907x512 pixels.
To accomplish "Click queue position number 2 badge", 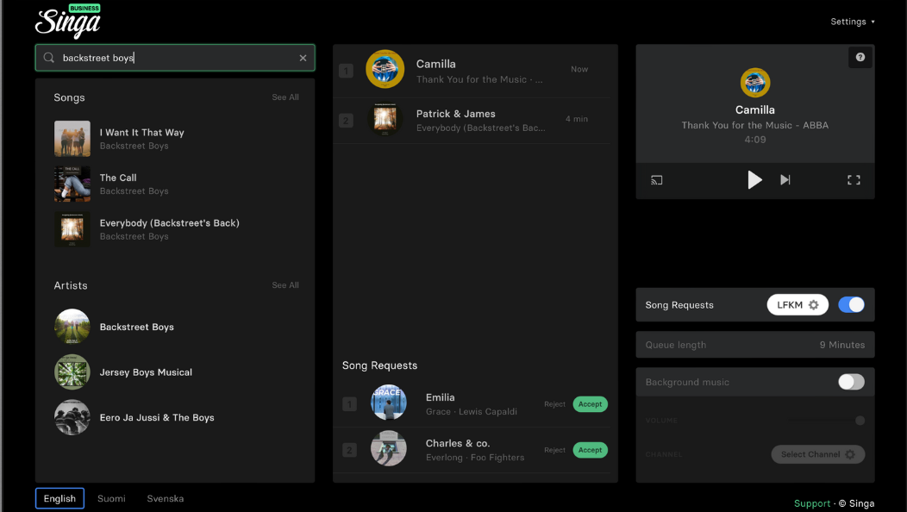I will tap(346, 121).
